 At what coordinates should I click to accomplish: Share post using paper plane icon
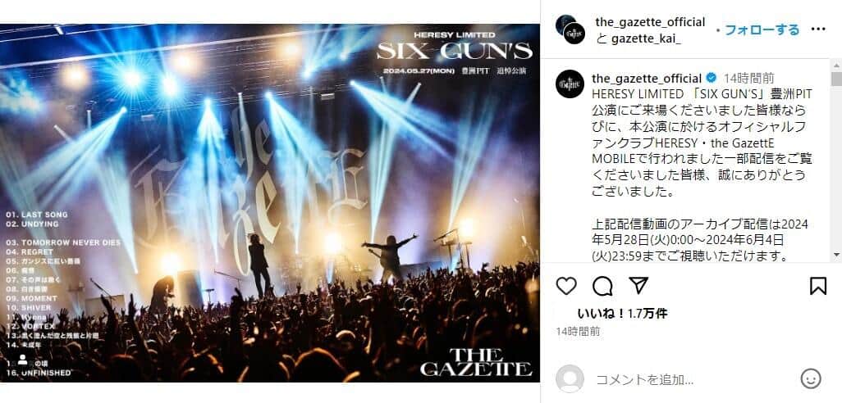tap(638, 285)
